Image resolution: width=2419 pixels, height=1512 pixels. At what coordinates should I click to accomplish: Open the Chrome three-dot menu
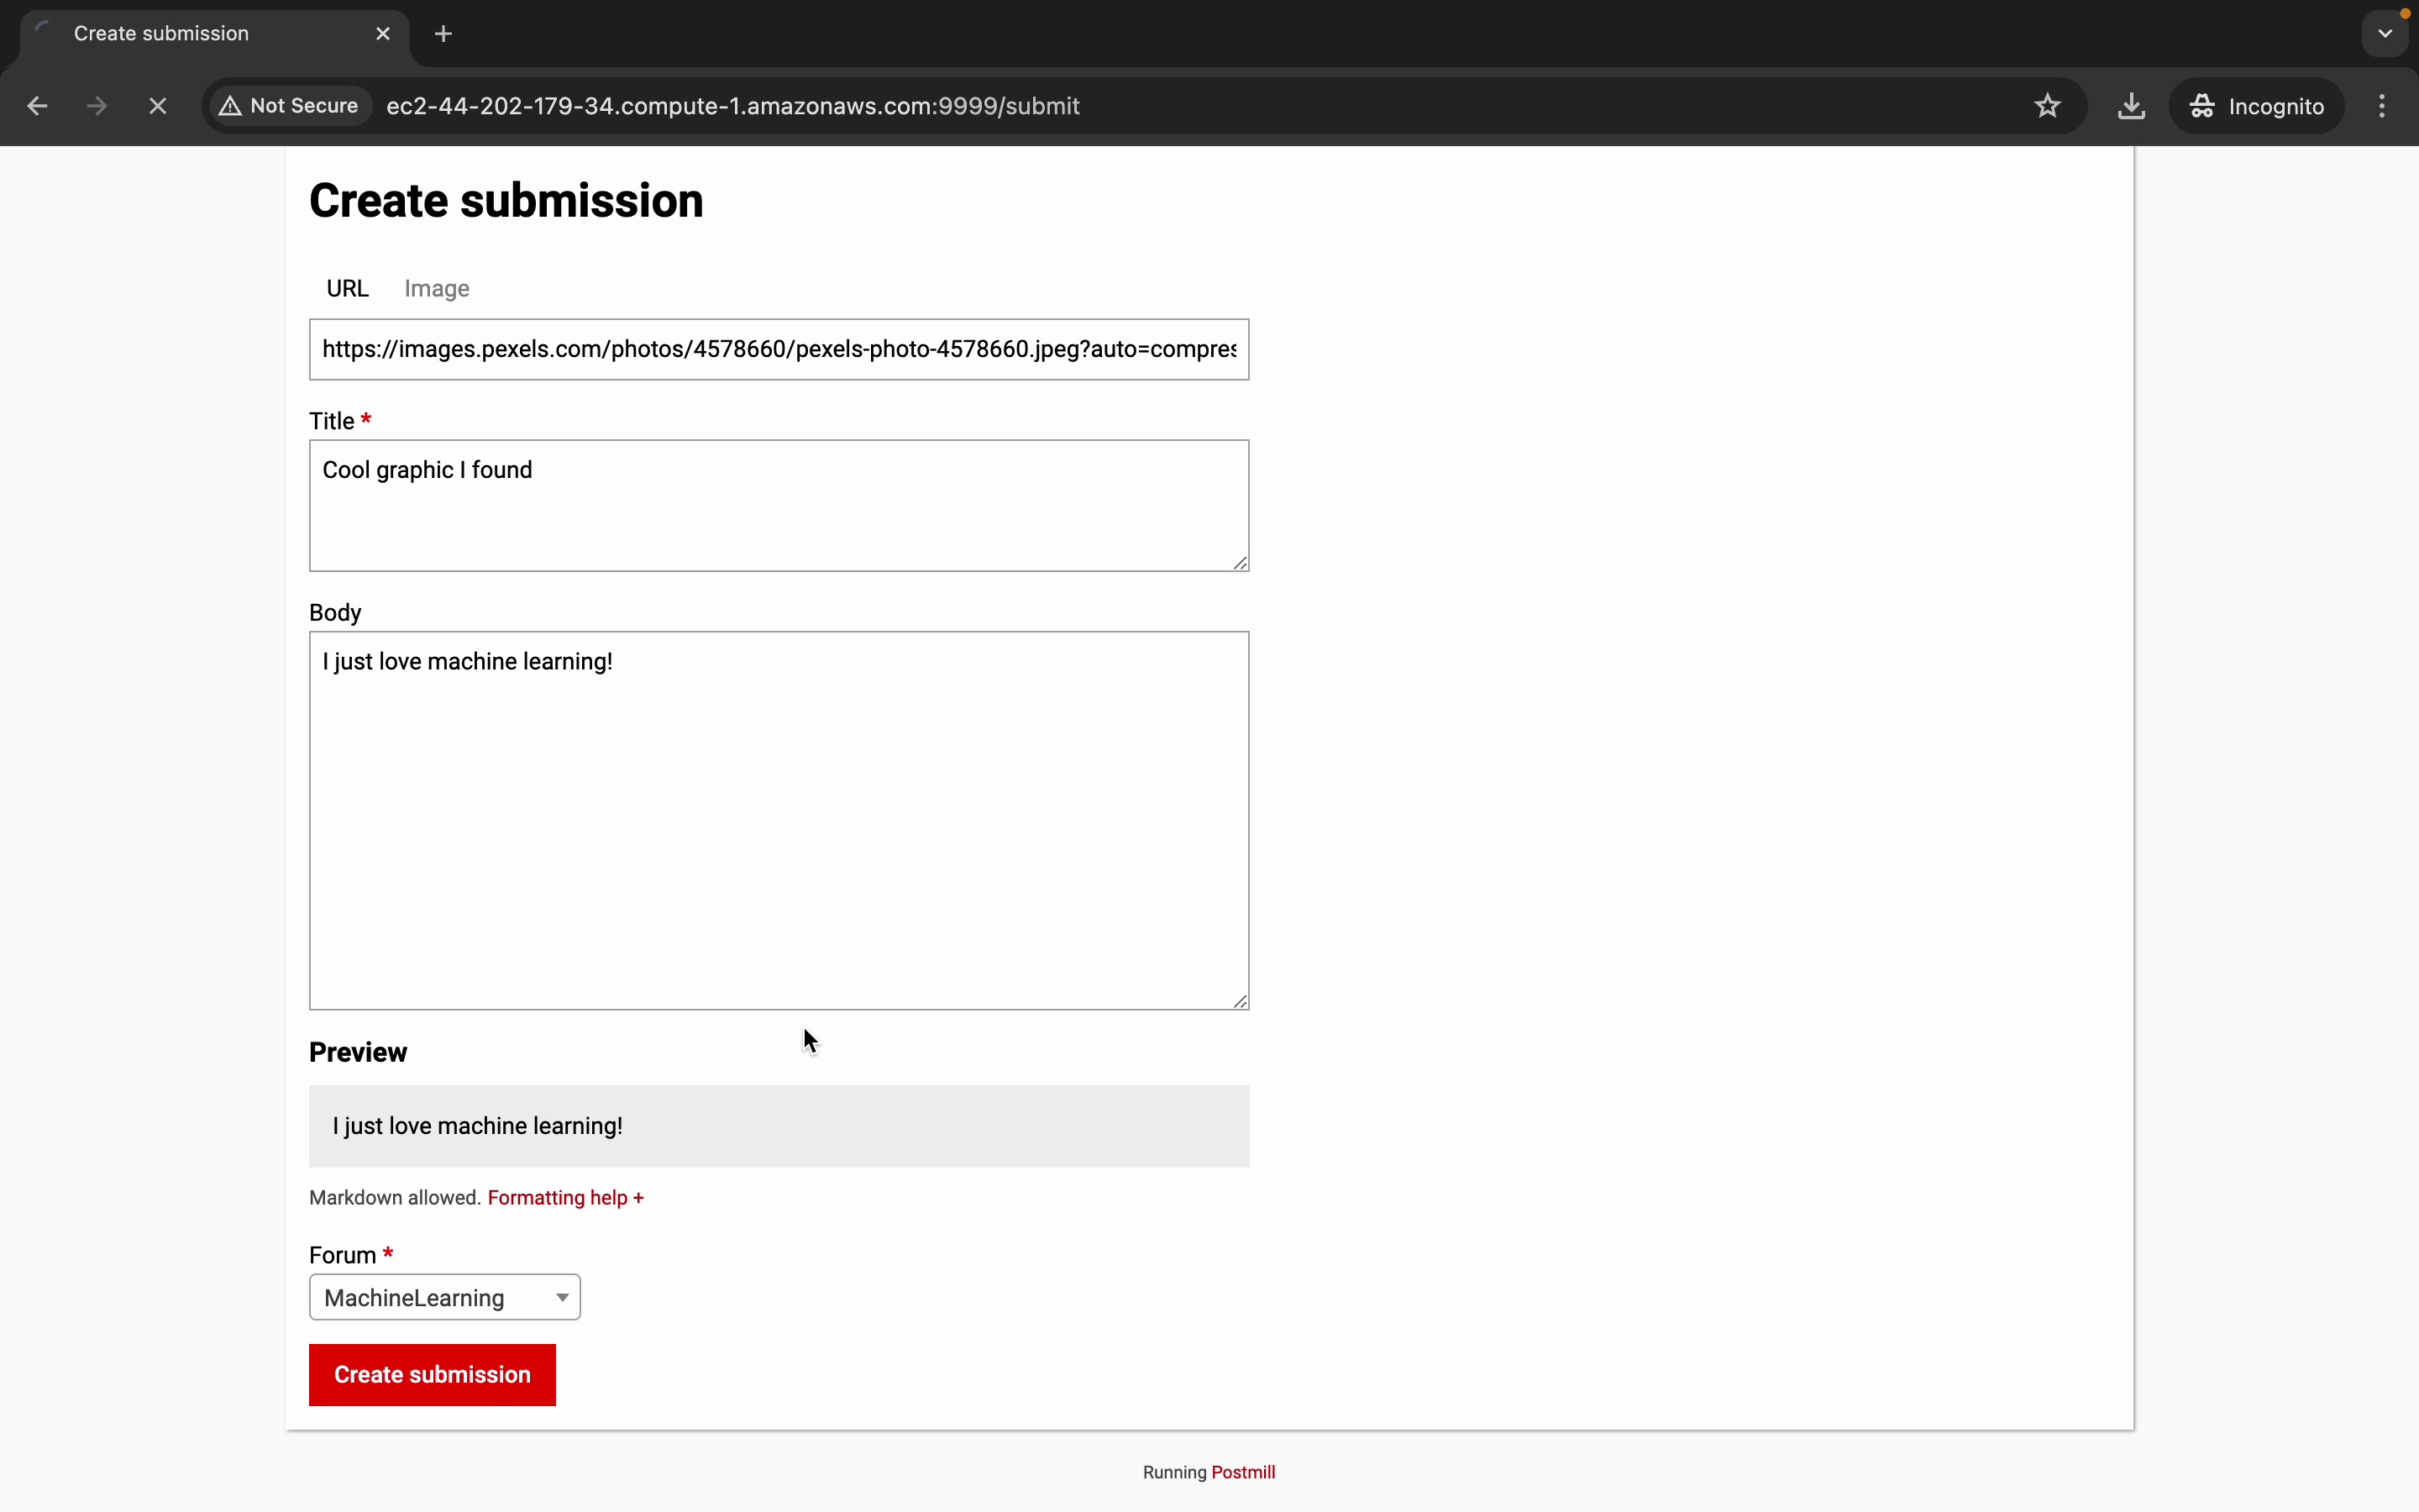[2382, 106]
